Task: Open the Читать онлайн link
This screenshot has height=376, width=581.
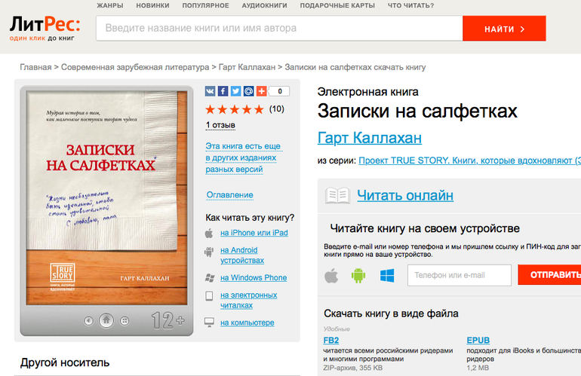Action: tap(404, 196)
